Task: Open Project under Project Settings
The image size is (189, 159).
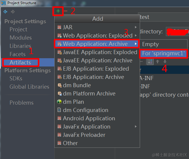Action: coord(18,30)
